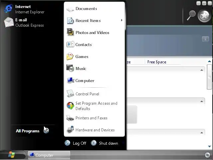Screen dimensions: 213x160
Task: Click the star favorites button in Computer window
Action: (x=204, y=16)
